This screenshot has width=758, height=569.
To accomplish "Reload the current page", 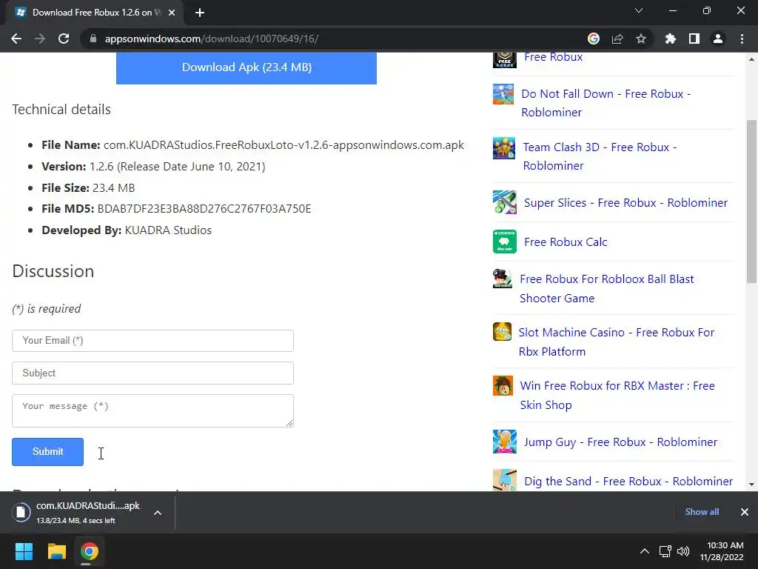I will pyautogui.click(x=64, y=39).
